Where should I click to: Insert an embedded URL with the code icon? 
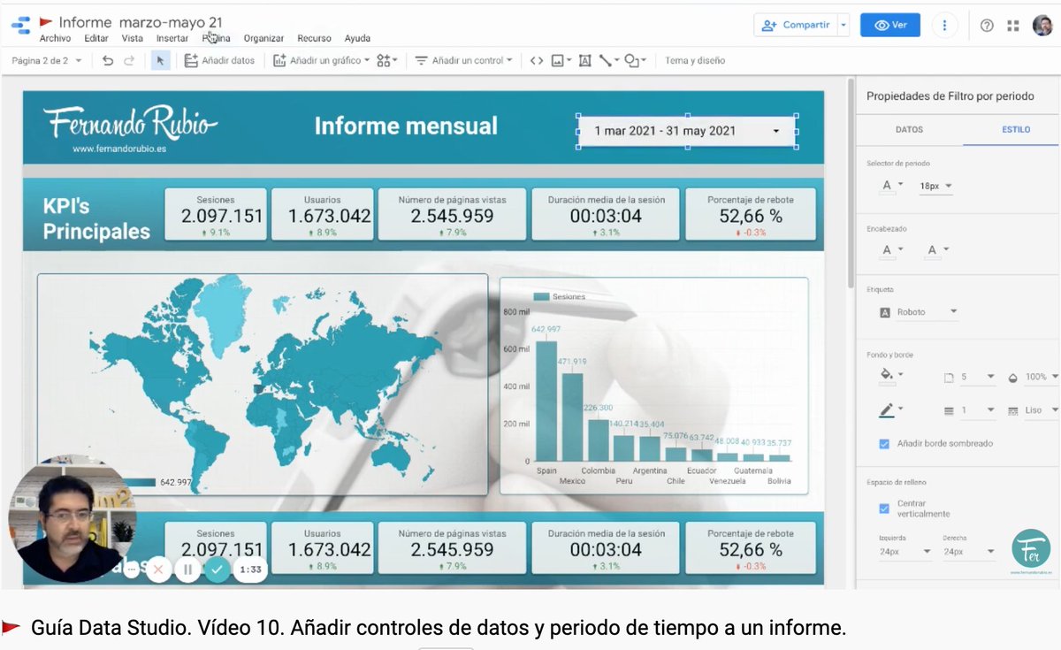[x=537, y=60]
